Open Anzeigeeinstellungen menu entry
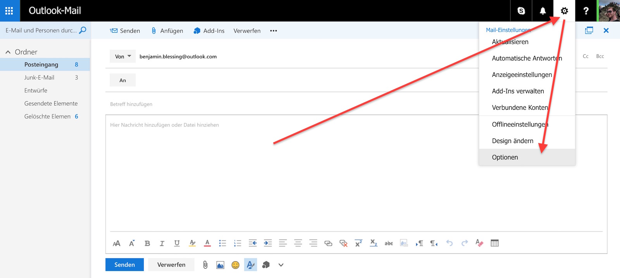620x278 pixels. [x=527, y=74]
